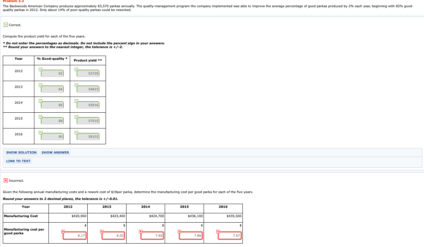This screenshot has height=247, width=424.
Task: Click green check beside 2012 product yield
Action: click(76, 69)
